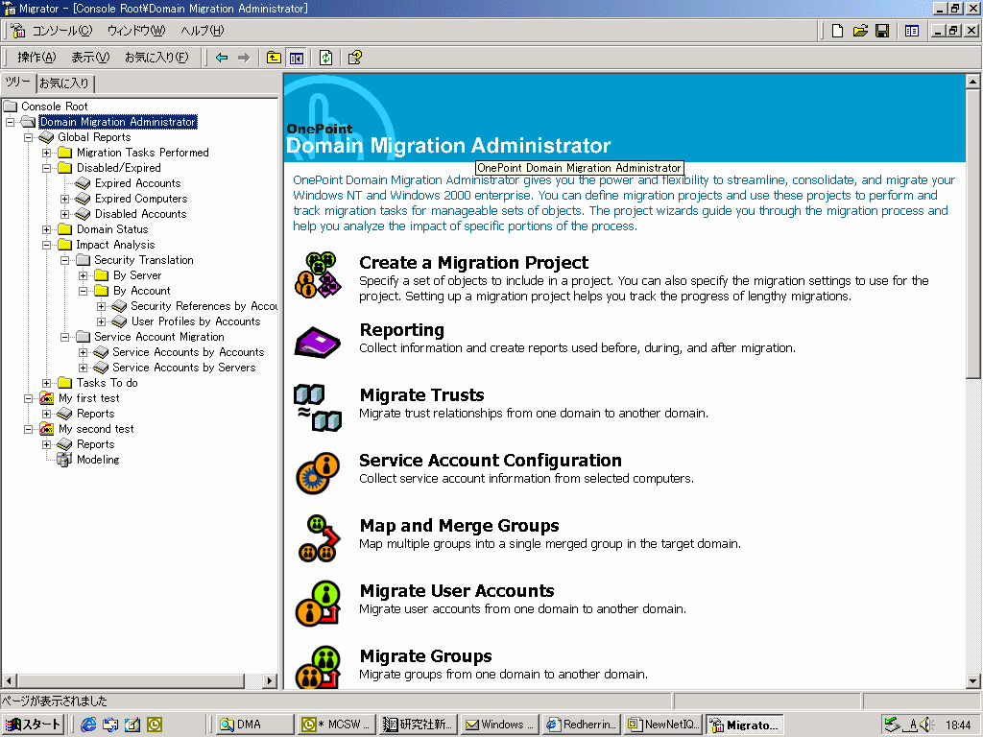Click the content pane scroll down arrow

[972, 681]
